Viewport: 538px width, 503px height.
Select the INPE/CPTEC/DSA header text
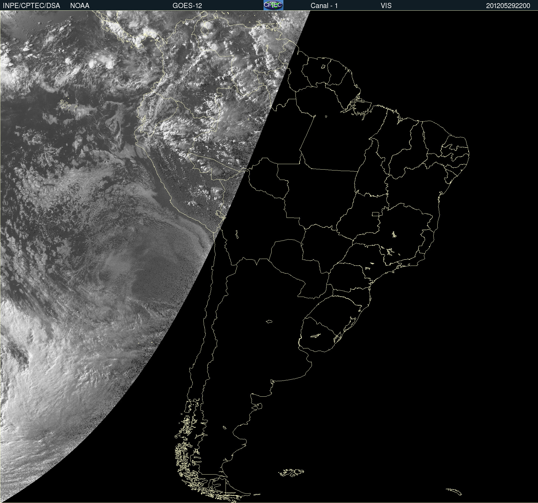(31, 6)
